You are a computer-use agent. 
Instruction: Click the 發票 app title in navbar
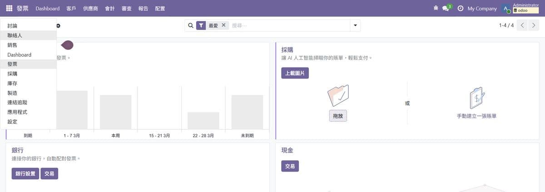coord(23,8)
